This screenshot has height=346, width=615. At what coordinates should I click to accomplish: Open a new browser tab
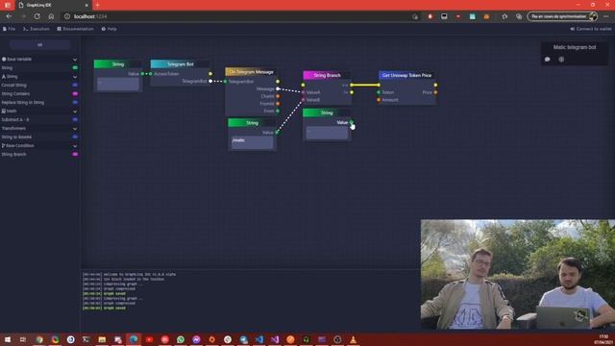pyautogui.click(x=97, y=5)
